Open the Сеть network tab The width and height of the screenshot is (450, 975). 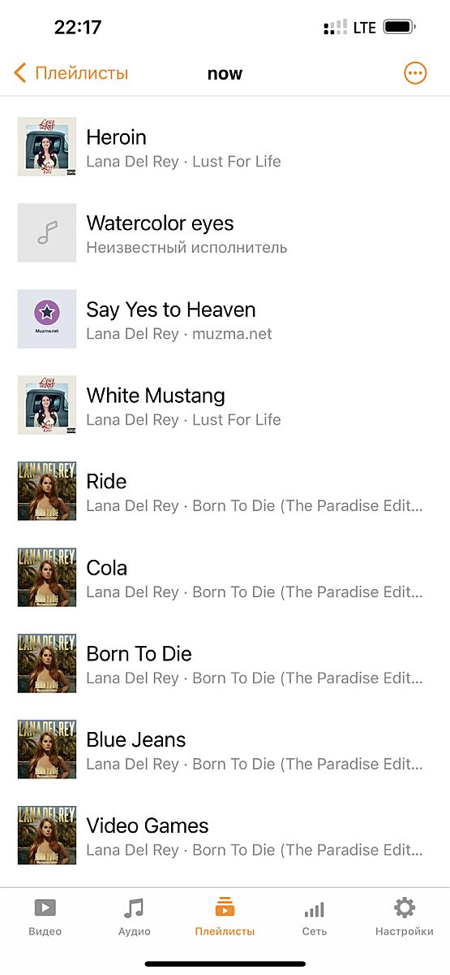pyautogui.click(x=315, y=917)
